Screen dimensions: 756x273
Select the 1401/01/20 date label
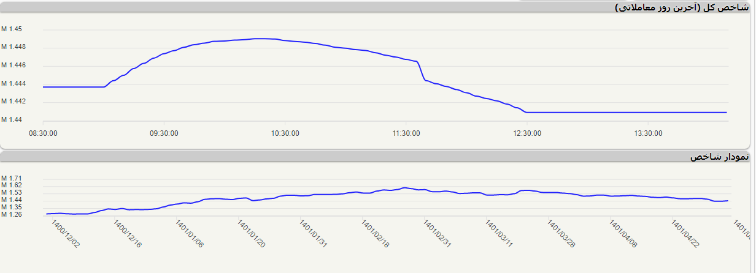tap(252, 234)
